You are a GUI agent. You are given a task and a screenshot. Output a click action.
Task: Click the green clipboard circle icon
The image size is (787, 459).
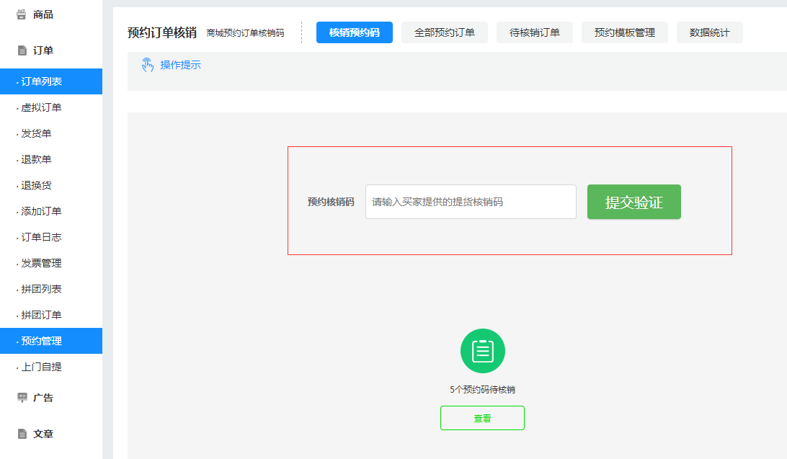pyautogui.click(x=482, y=351)
